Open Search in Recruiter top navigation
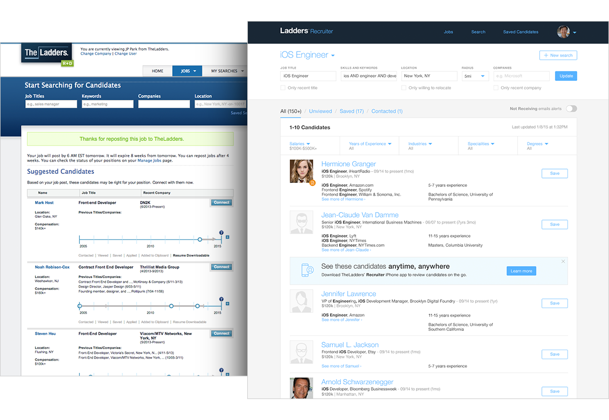The width and height of the screenshot is (609, 420). [478, 32]
